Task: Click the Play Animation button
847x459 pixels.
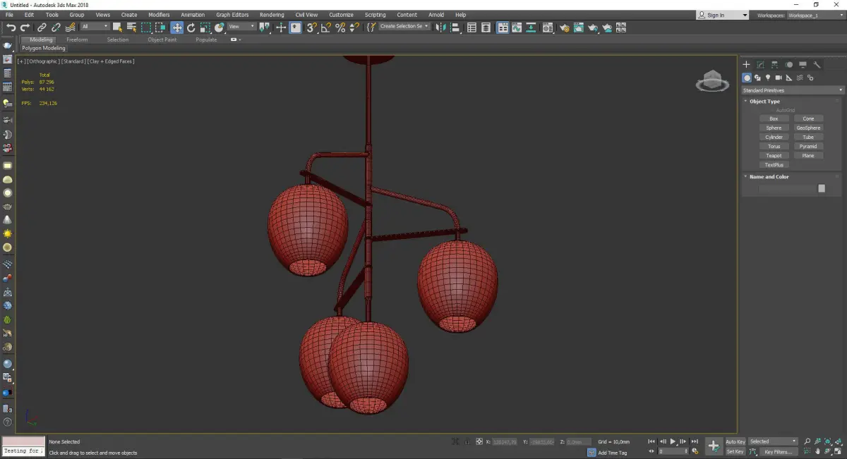Action: 673,441
